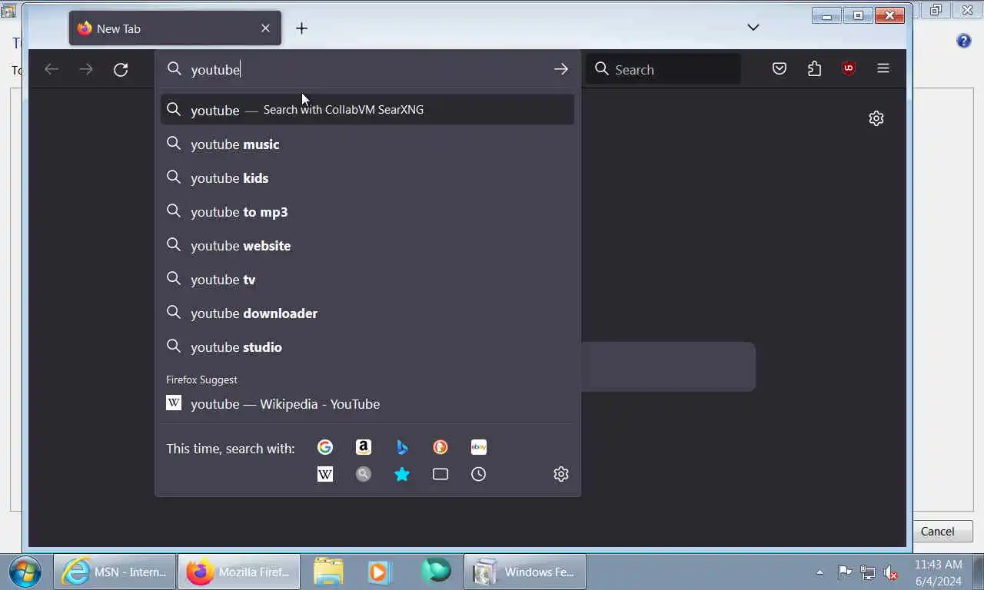Open search settings gear in dropdown

point(561,474)
